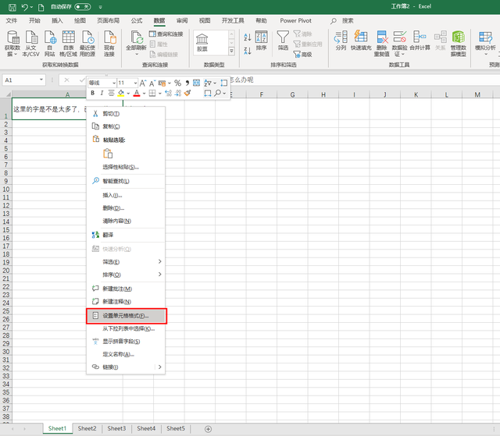The image size is (500, 436).
Task: Sort ascending with the A-Z icon
Action: (x=248, y=37)
